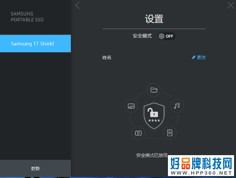The width and height of the screenshot is (236, 178).
Task: Click the picture icon in the diagram
Action: (x=131, y=106)
